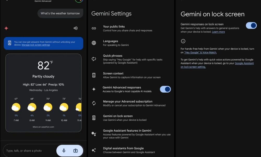The width and height of the screenshot is (261, 157).
Task: Click the info circle icon on lock screen page
Action: pos(183,41)
